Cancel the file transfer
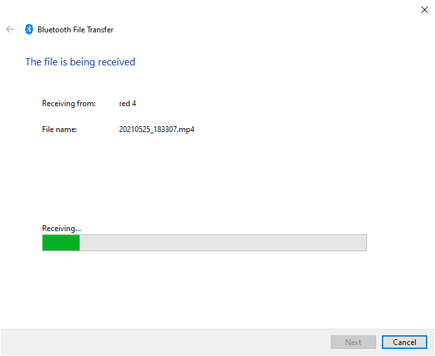 pos(404,342)
